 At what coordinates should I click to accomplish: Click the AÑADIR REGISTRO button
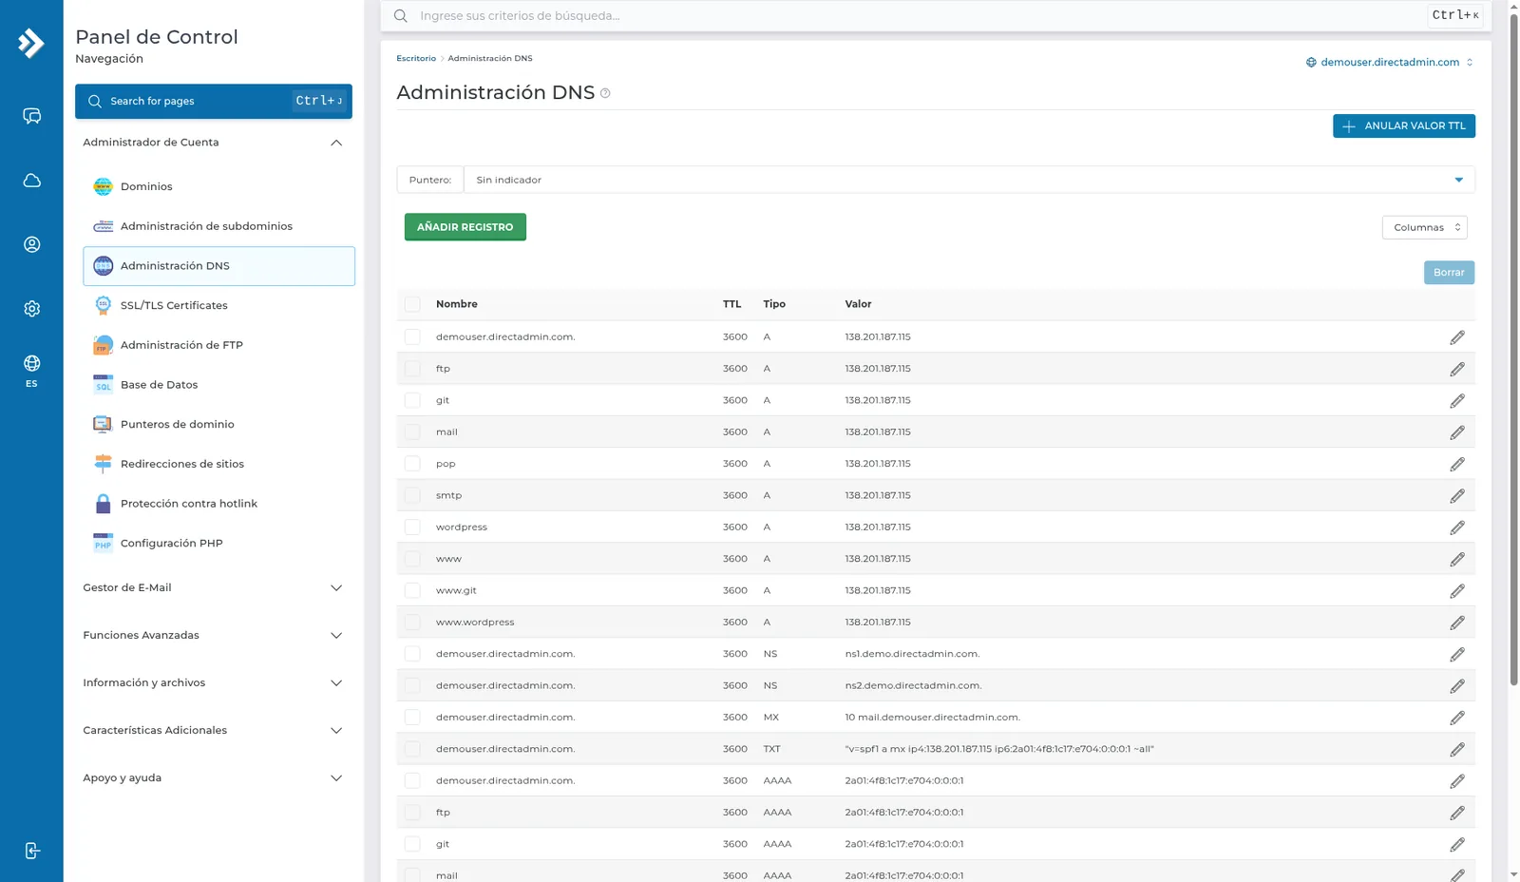point(465,227)
